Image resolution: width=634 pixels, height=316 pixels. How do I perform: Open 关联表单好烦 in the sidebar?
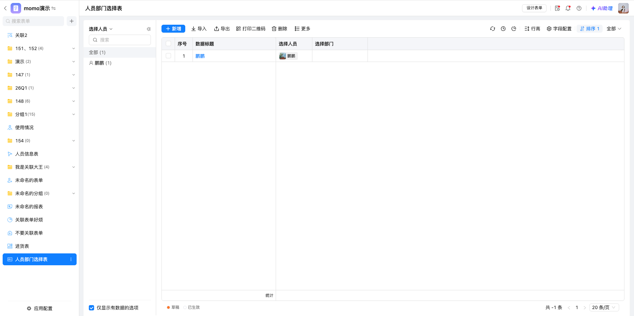tap(40, 220)
